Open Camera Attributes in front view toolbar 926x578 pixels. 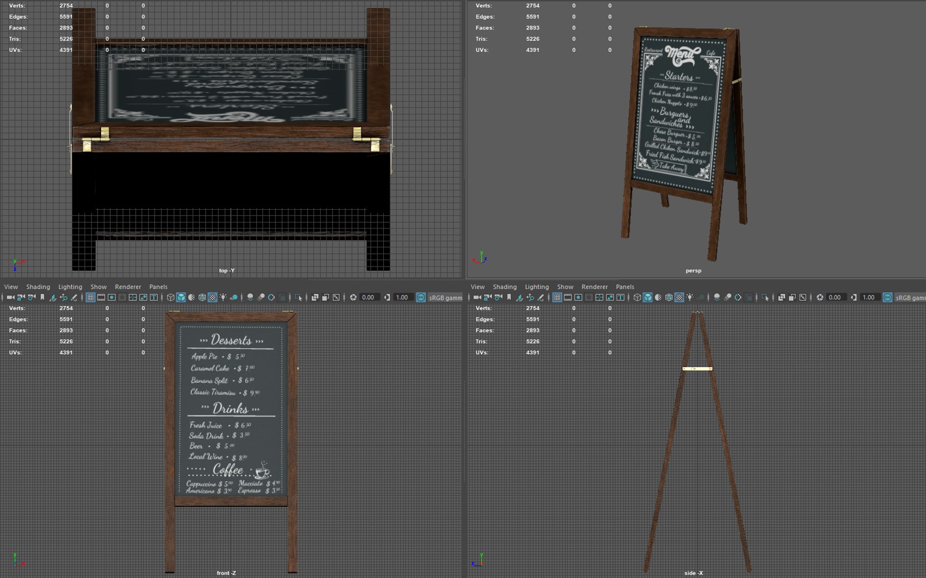pyautogui.click(x=32, y=298)
